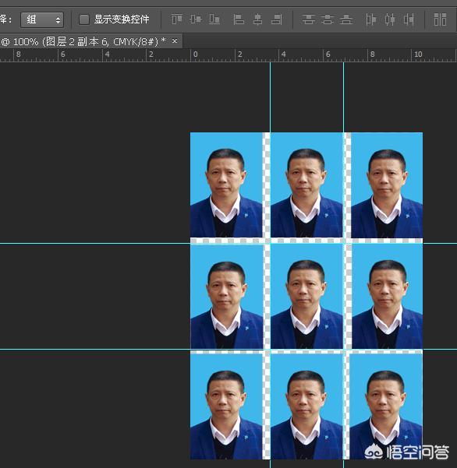Viewport: 457px width, 468px height.
Task: Click the auto-align layers icon
Action: coord(440,19)
